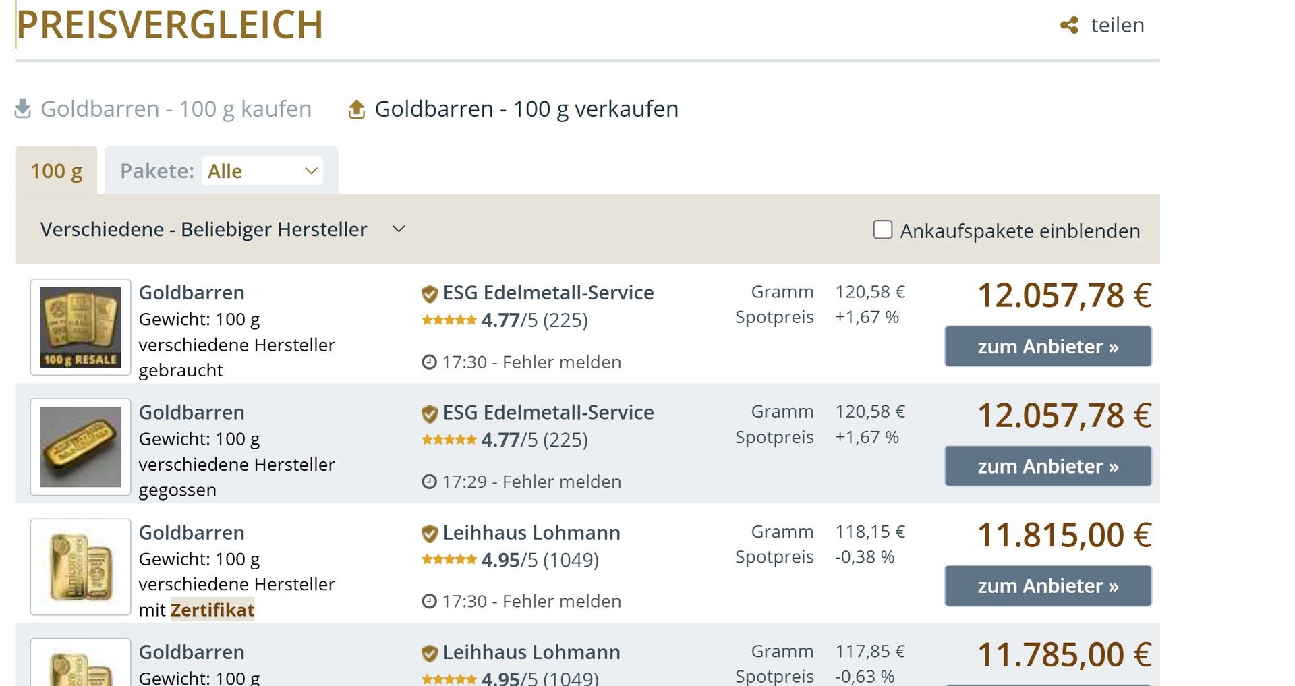Viewport: 1295px width, 686px height.
Task: Switch to Goldbarren 100 g kaufen
Action: [175, 109]
